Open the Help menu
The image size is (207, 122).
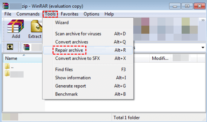(x=109, y=14)
